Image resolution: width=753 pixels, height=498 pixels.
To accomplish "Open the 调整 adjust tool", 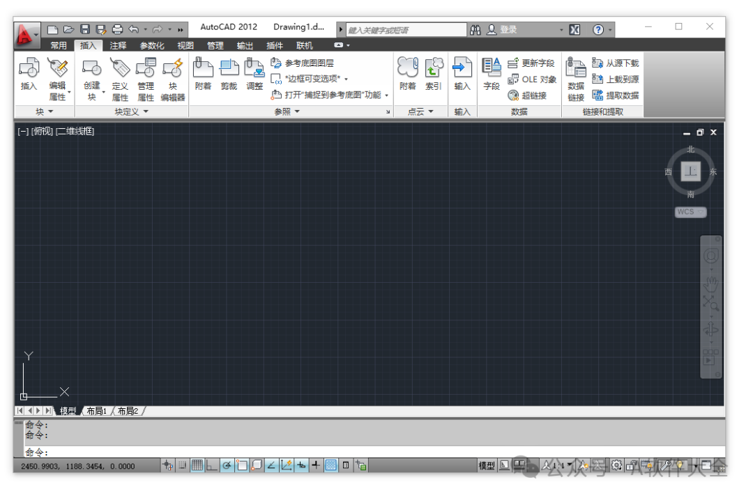I will tap(254, 74).
